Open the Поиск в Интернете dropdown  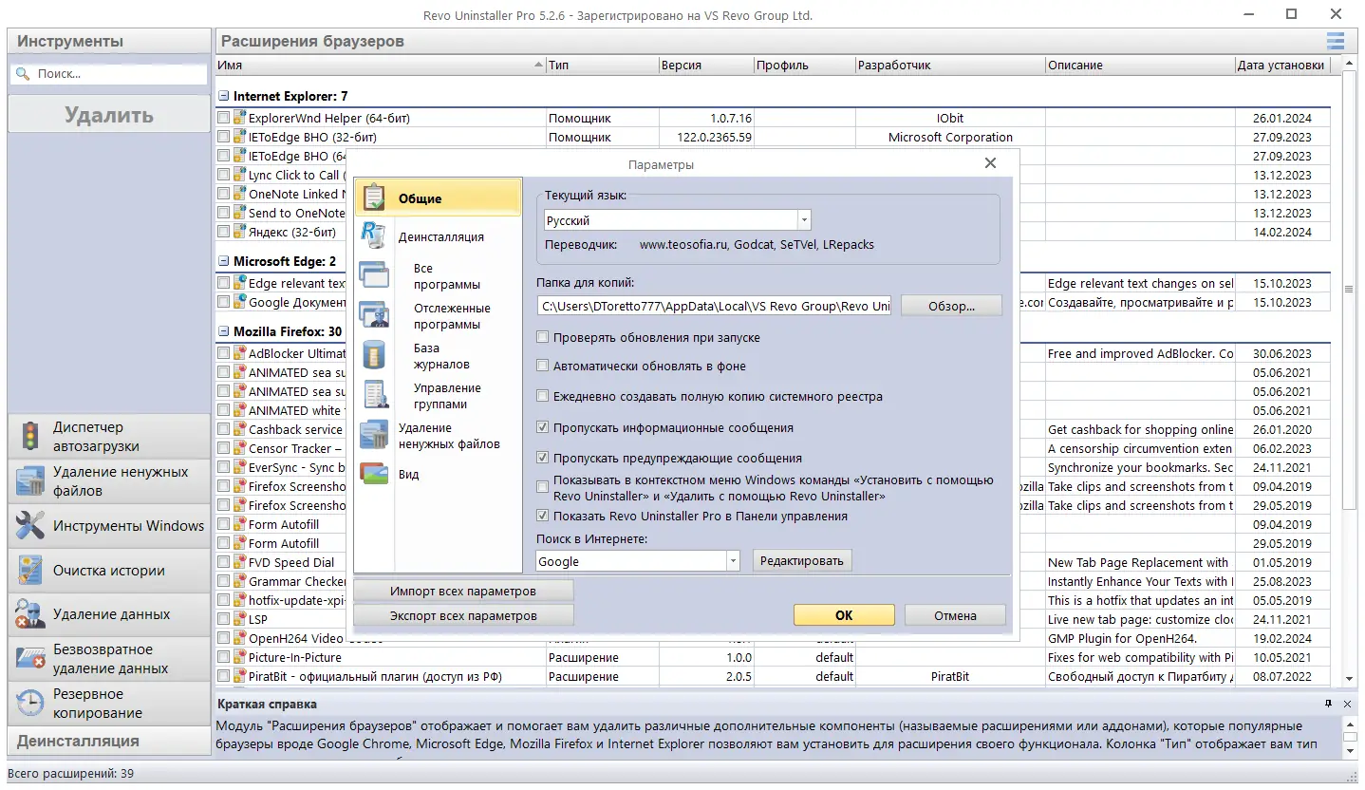click(x=733, y=561)
